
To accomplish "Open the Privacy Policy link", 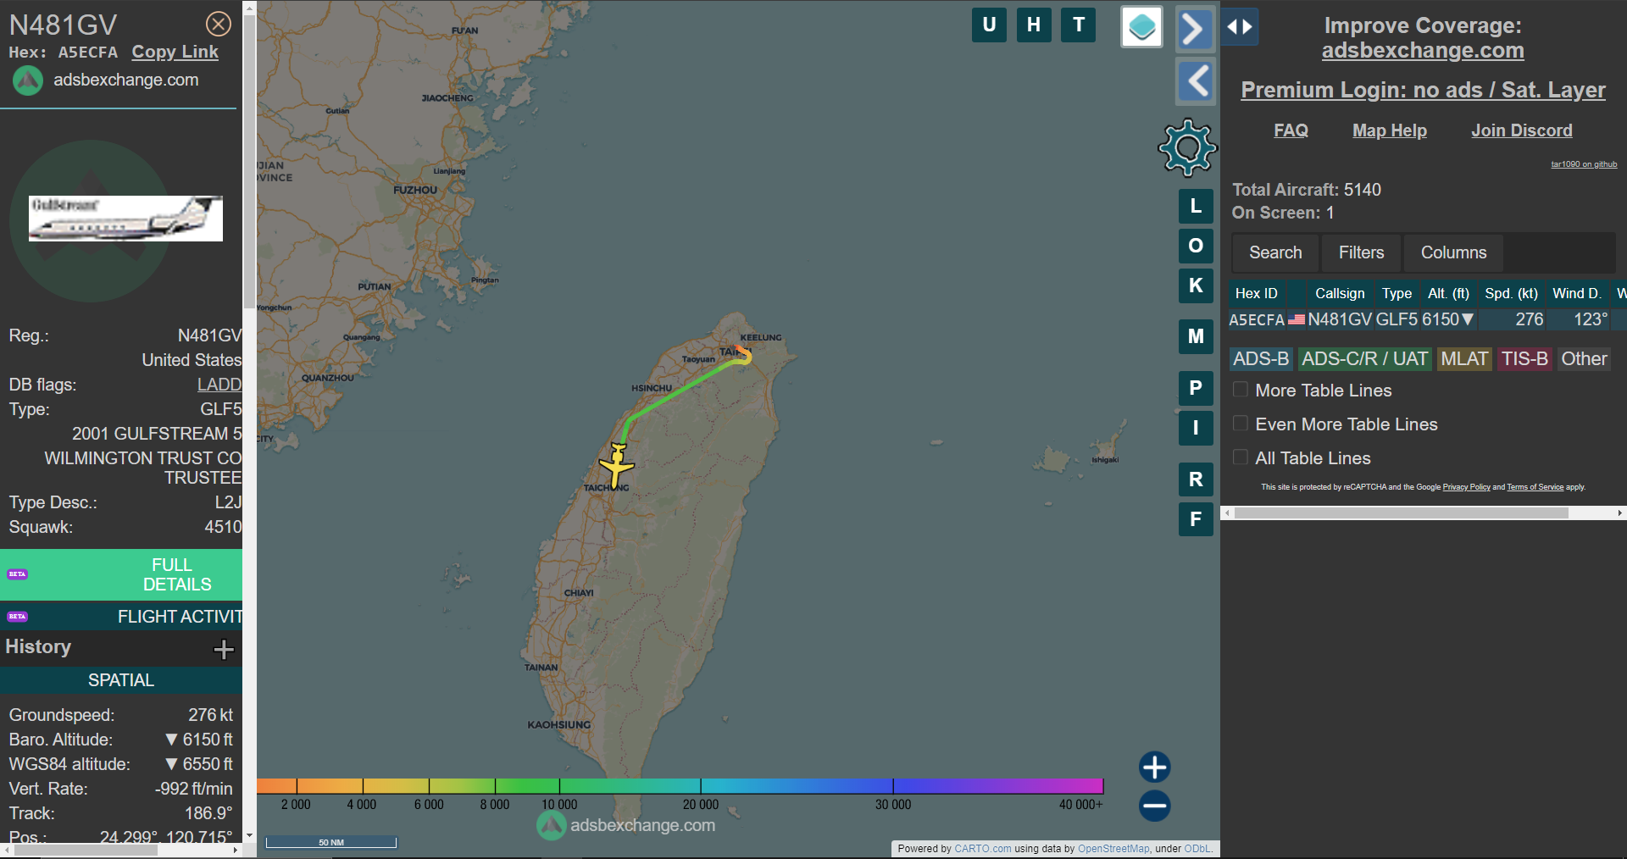I will click(1466, 487).
